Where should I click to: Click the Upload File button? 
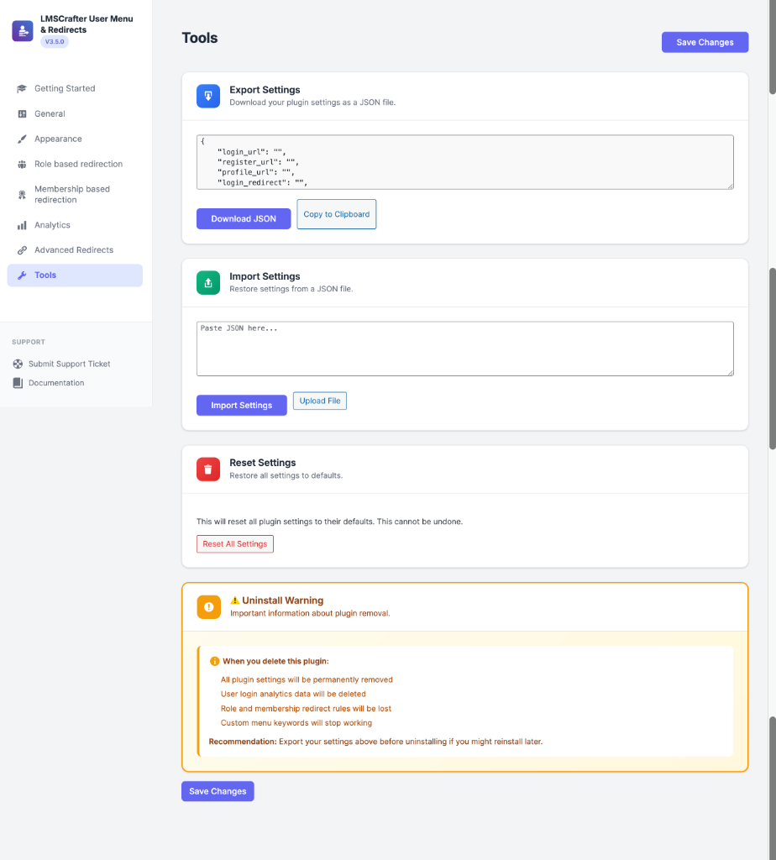point(319,401)
